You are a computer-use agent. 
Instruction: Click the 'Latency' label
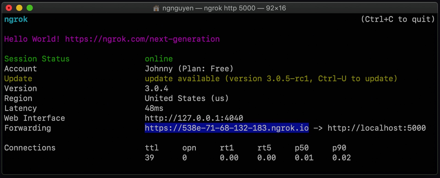(21, 108)
